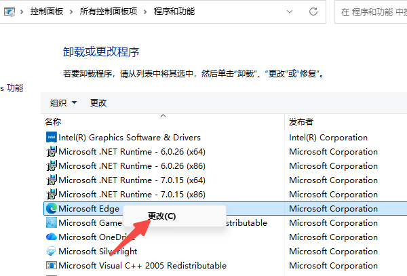Screen dimensions: 407x276
Task: Click the refresh icon beside the address bar
Action: pos(313,12)
